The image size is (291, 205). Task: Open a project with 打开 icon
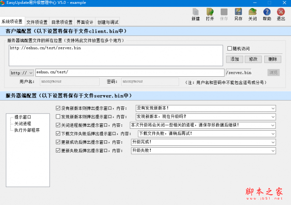coord(210,14)
